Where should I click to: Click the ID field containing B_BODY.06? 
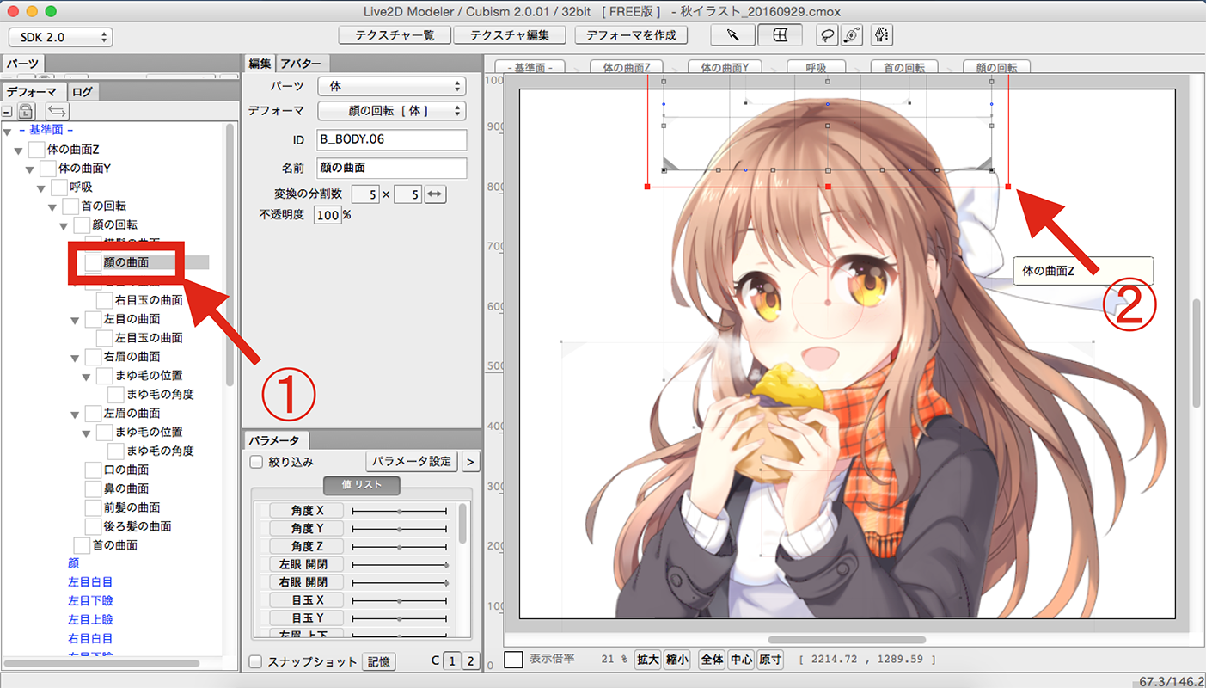pyautogui.click(x=392, y=139)
